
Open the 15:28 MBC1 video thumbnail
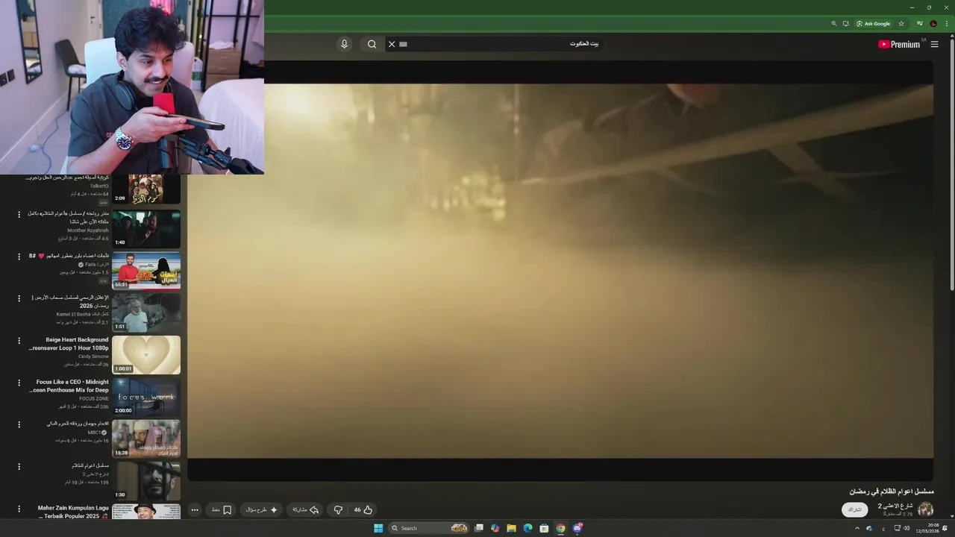click(x=146, y=439)
